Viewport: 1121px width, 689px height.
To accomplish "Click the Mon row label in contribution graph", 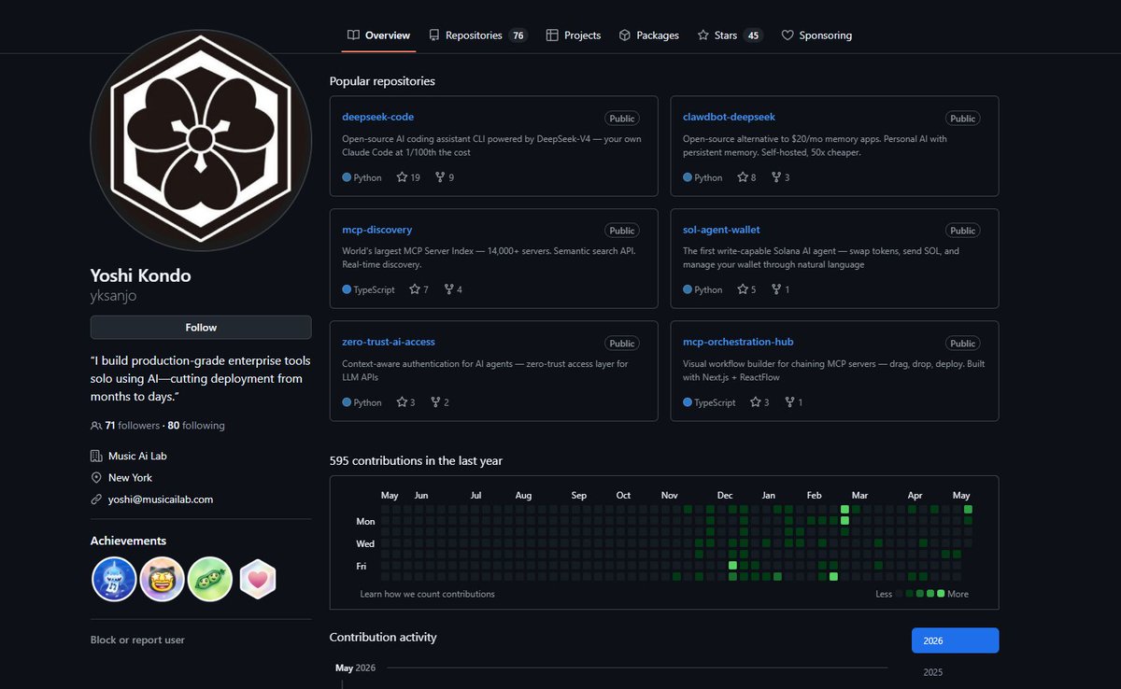I will click(365, 521).
